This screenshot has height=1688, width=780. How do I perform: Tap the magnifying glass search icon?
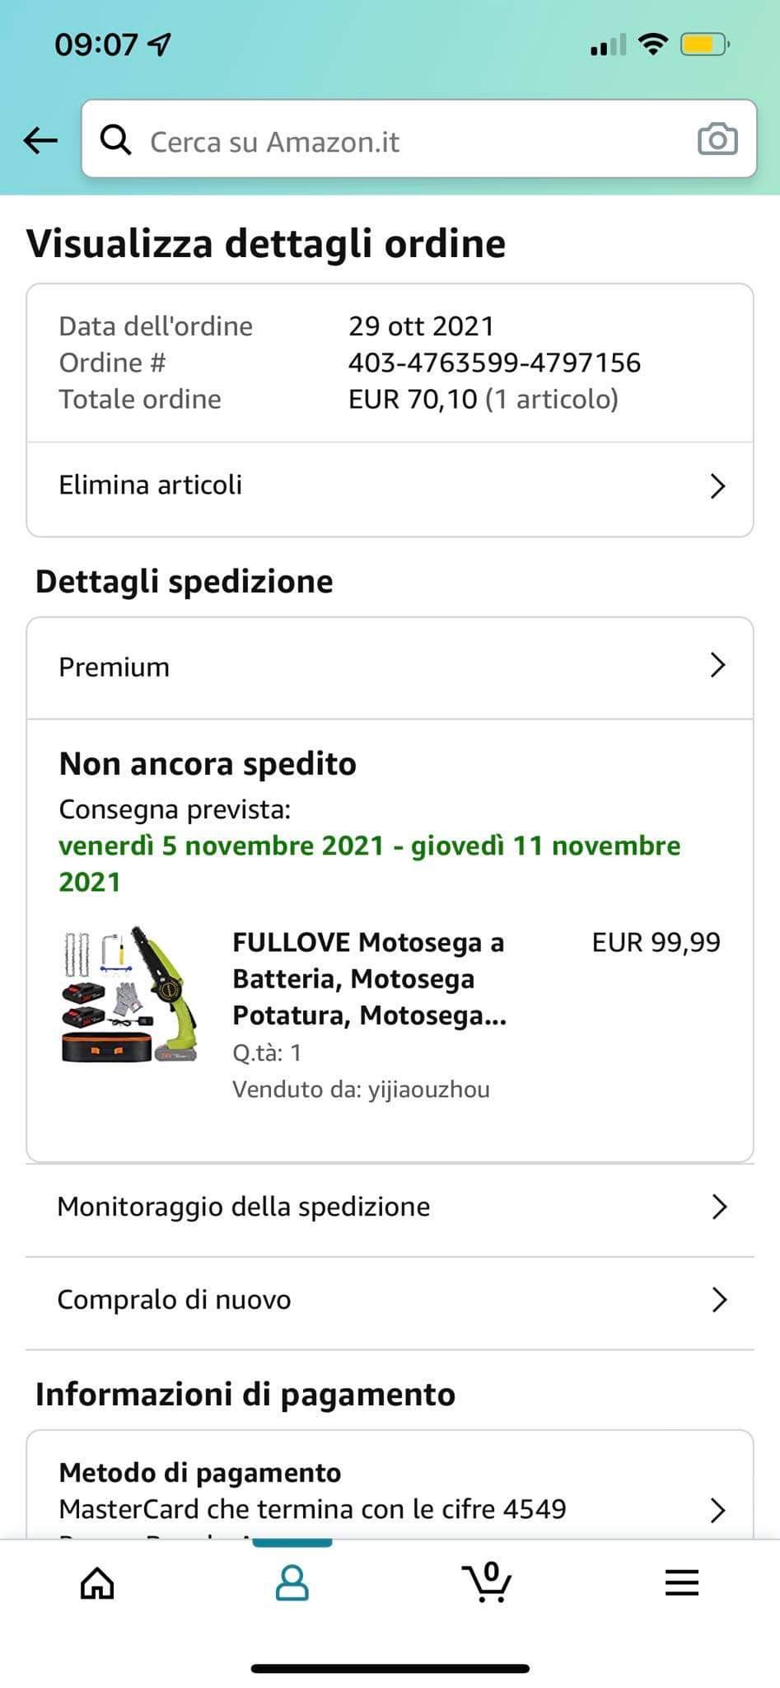click(115, 141)
